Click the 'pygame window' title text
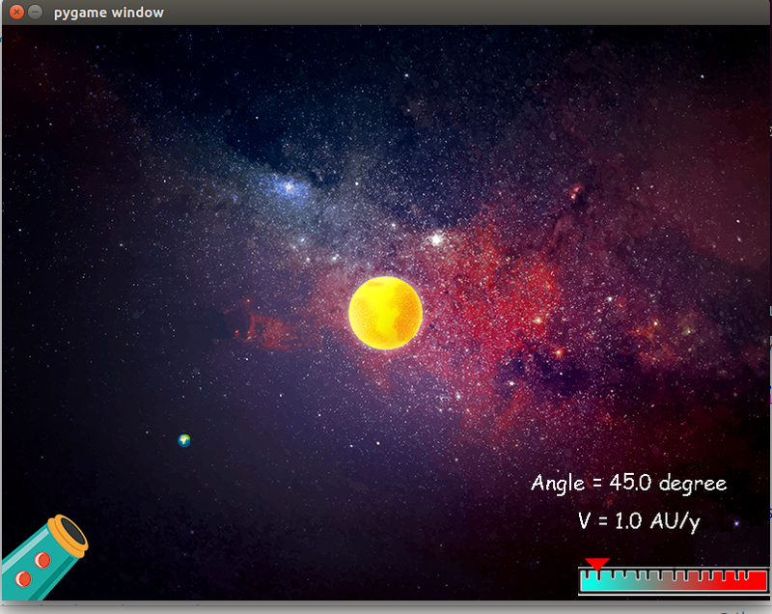772x614 pixels. click(x=109, y=13)
